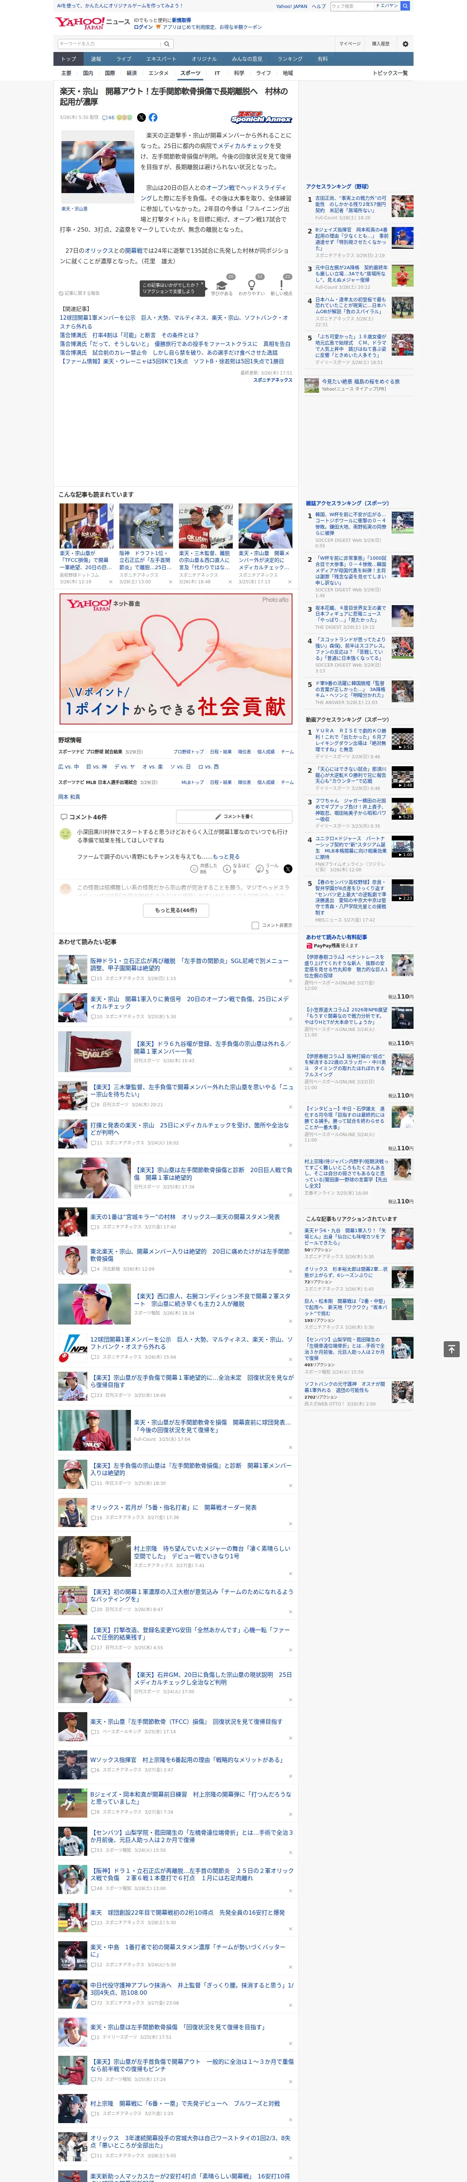Open the みんなの意見 tab

247,59
